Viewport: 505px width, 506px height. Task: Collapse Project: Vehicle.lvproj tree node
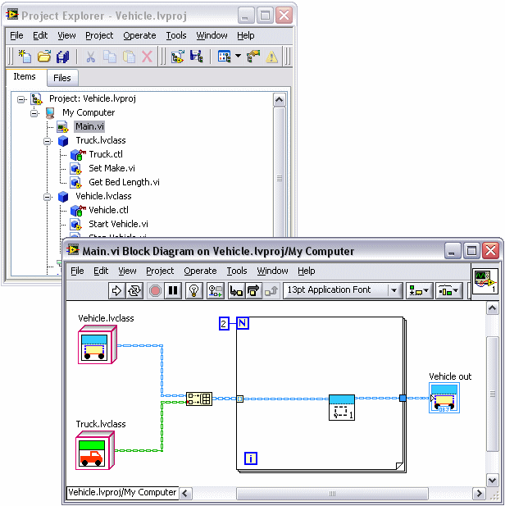click(21, 99)
